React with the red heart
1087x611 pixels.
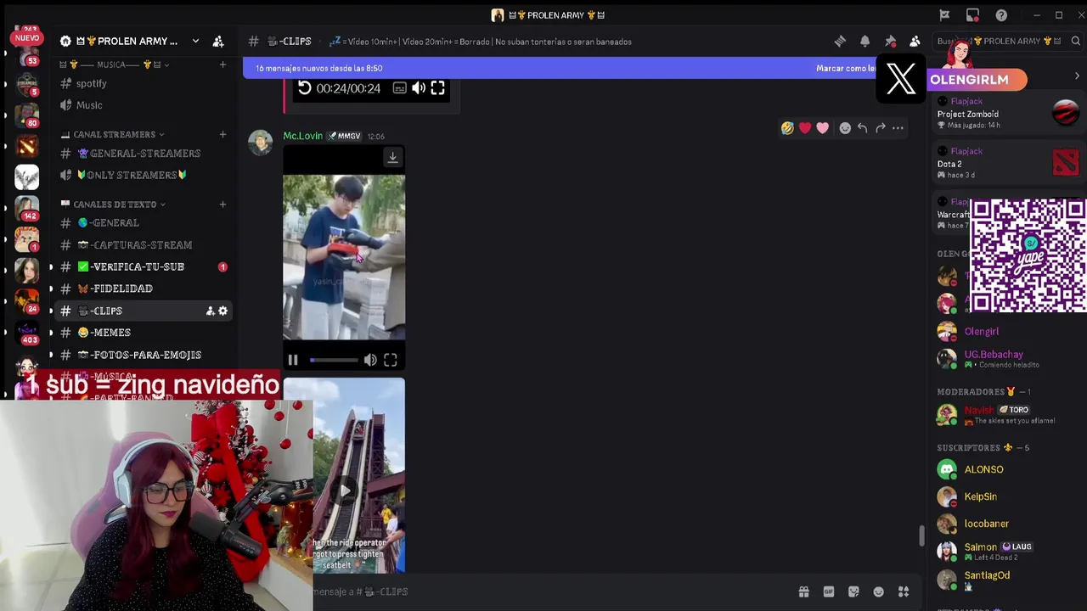tap(805, 128)
